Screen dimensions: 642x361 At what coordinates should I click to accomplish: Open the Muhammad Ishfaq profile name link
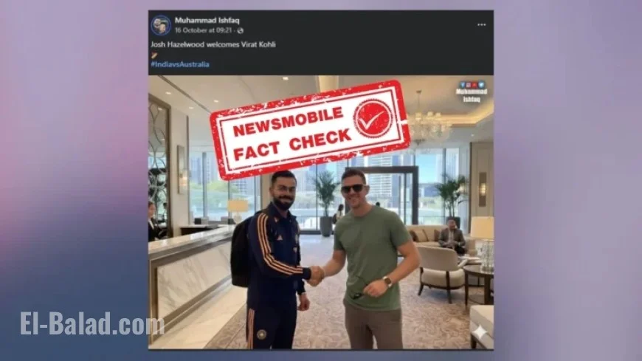click(207, 20)
